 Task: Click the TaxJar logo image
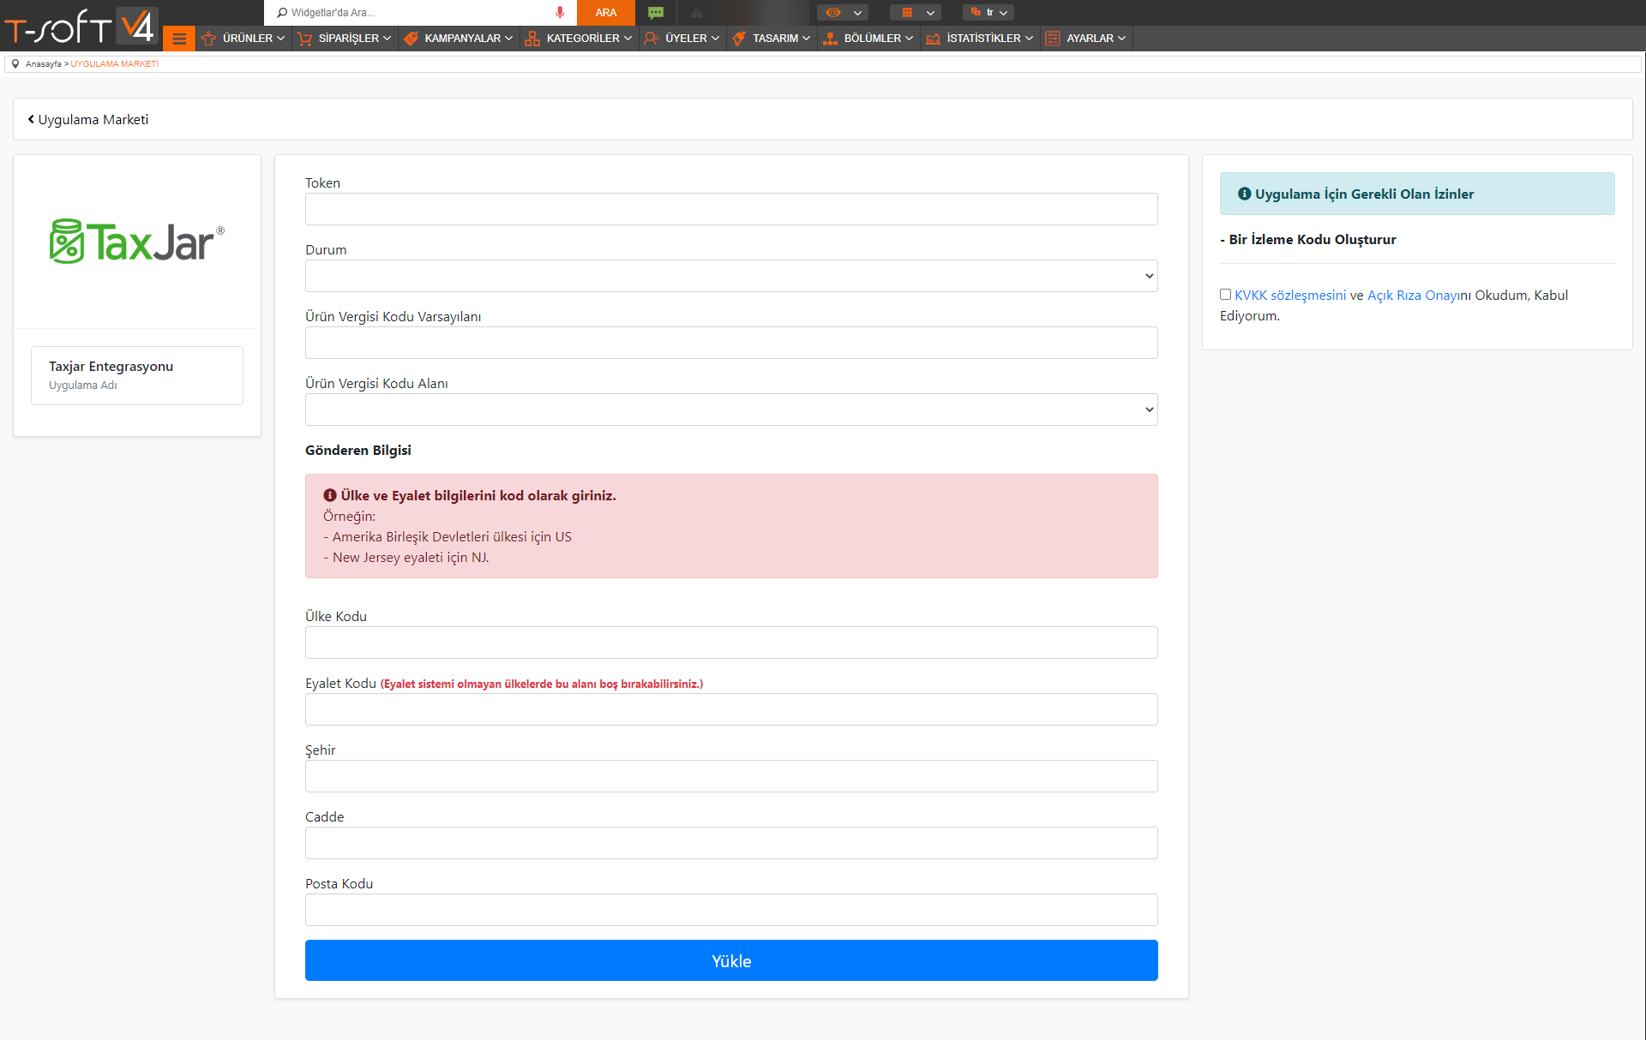(137, 242)
